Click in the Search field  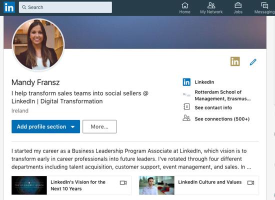click(x=65, y=7)
